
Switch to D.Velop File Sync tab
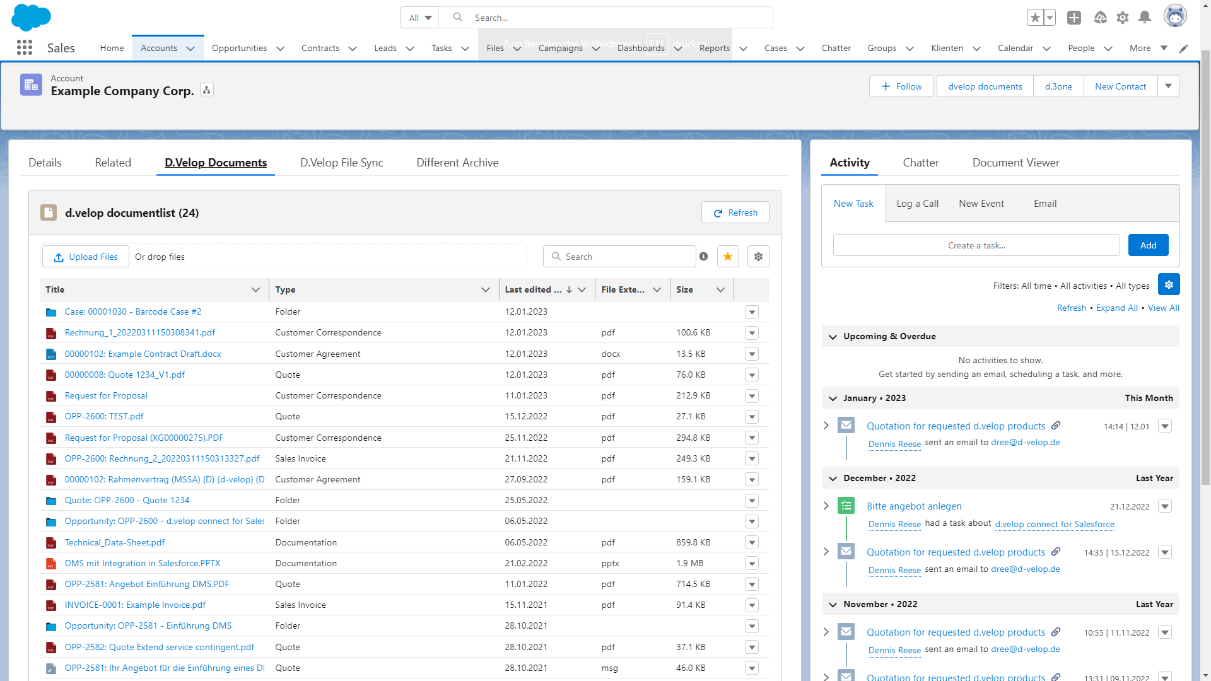coord(342,163)
